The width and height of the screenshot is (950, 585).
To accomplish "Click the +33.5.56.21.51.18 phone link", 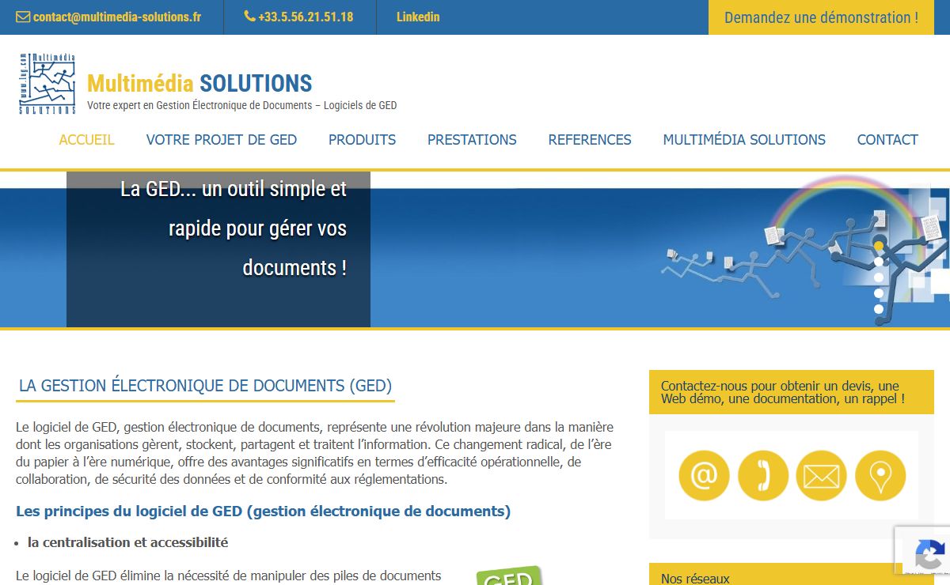I will tap(306, 17).
